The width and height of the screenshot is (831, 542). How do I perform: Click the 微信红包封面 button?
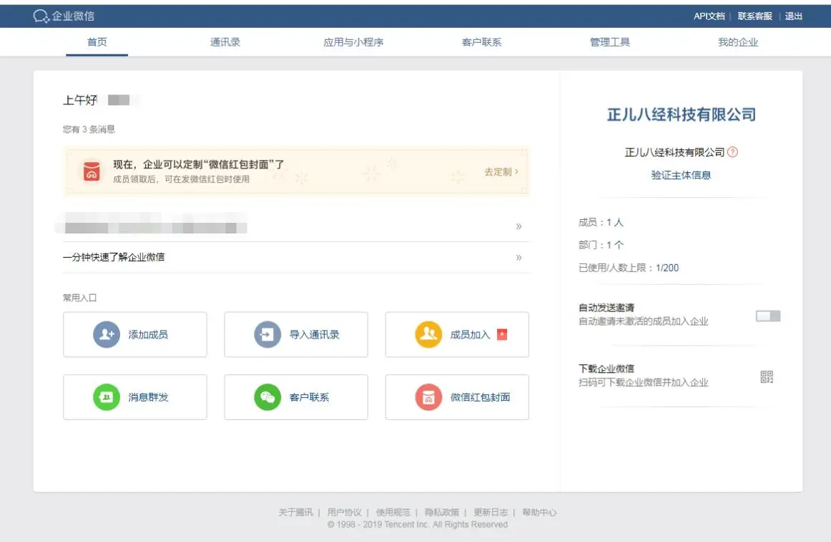[458, 397]
